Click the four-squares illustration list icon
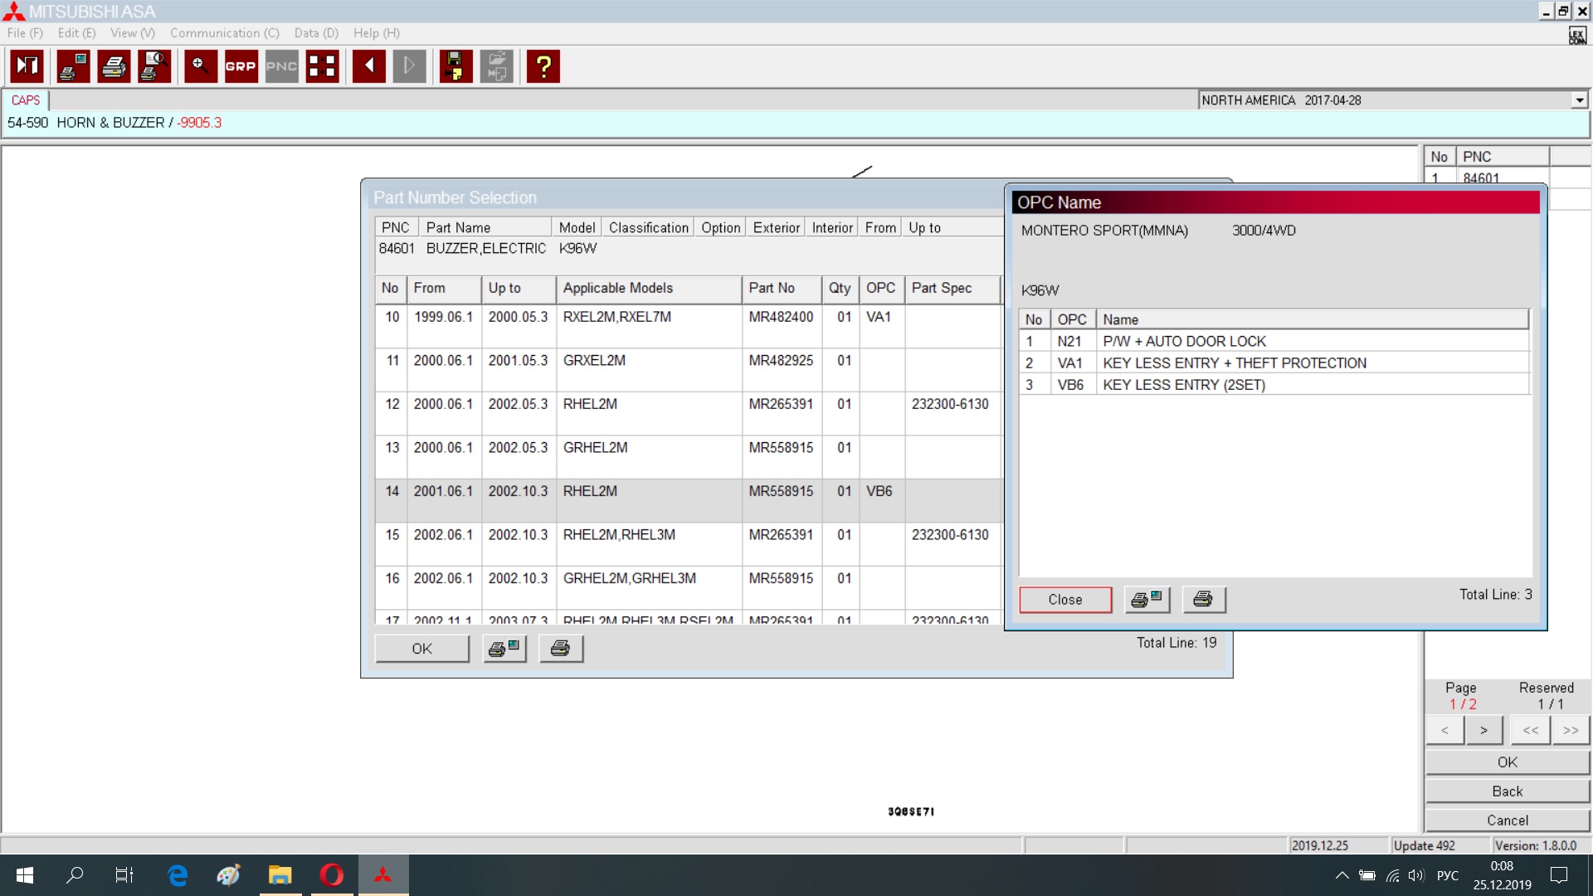 (322, 66)
